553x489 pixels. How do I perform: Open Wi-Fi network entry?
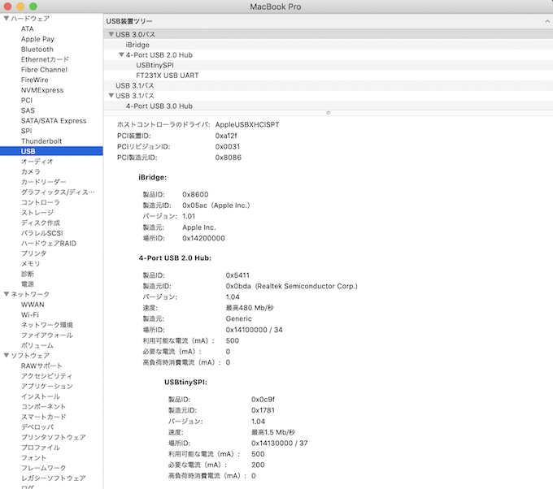30,315
